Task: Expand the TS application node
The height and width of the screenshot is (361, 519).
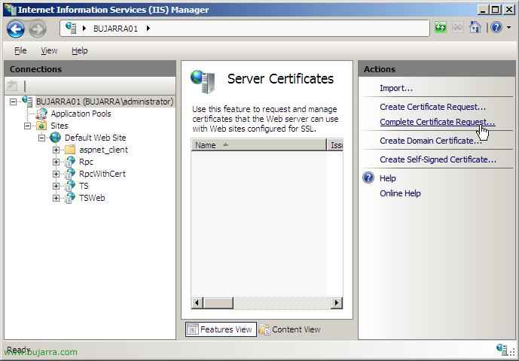Action: [56, 186]
